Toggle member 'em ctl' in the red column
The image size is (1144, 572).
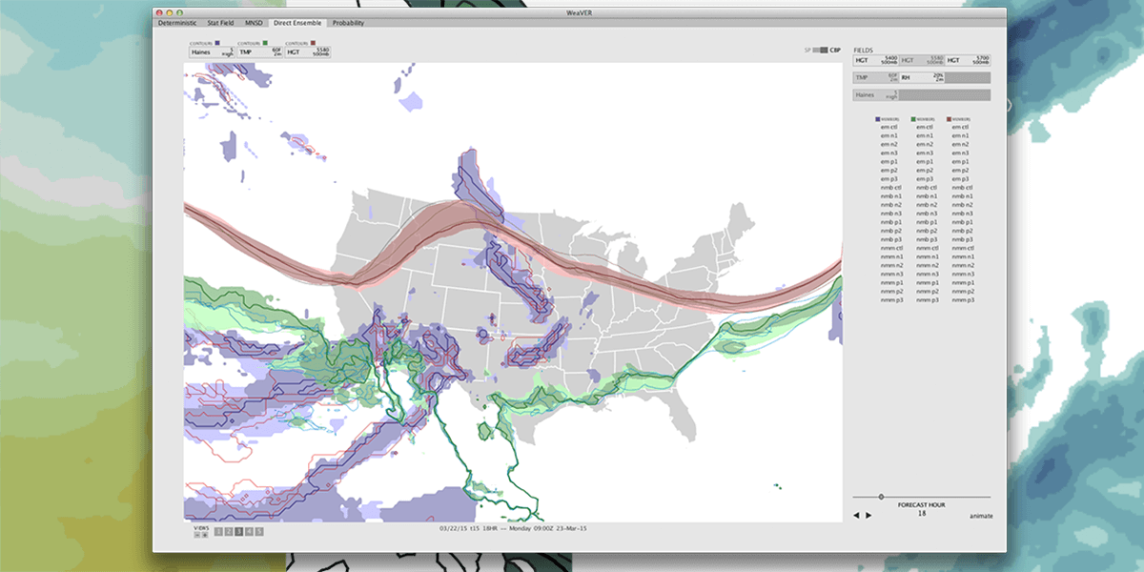tap(961, 127)
